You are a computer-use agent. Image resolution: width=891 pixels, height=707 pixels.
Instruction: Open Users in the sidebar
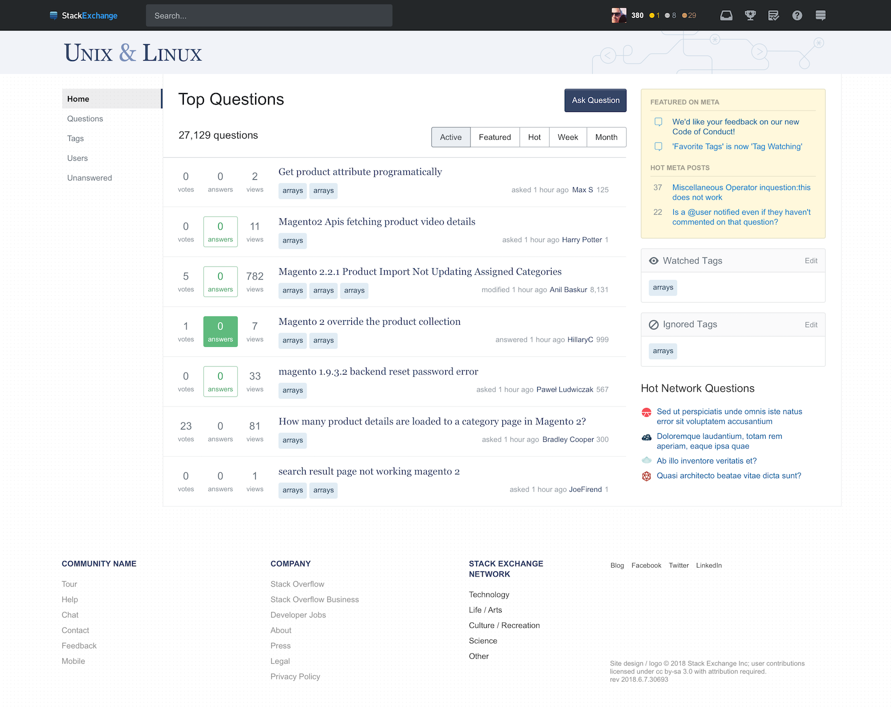78,158
